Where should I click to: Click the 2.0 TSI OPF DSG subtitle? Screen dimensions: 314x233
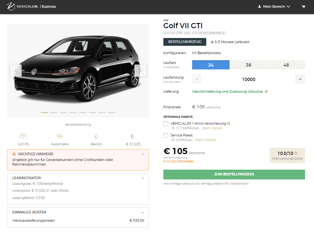pos(195,33)
